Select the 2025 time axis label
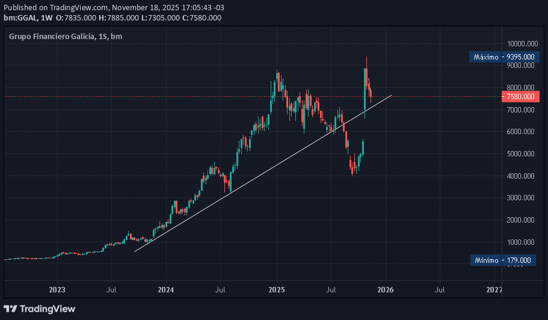 click(276, 289)
